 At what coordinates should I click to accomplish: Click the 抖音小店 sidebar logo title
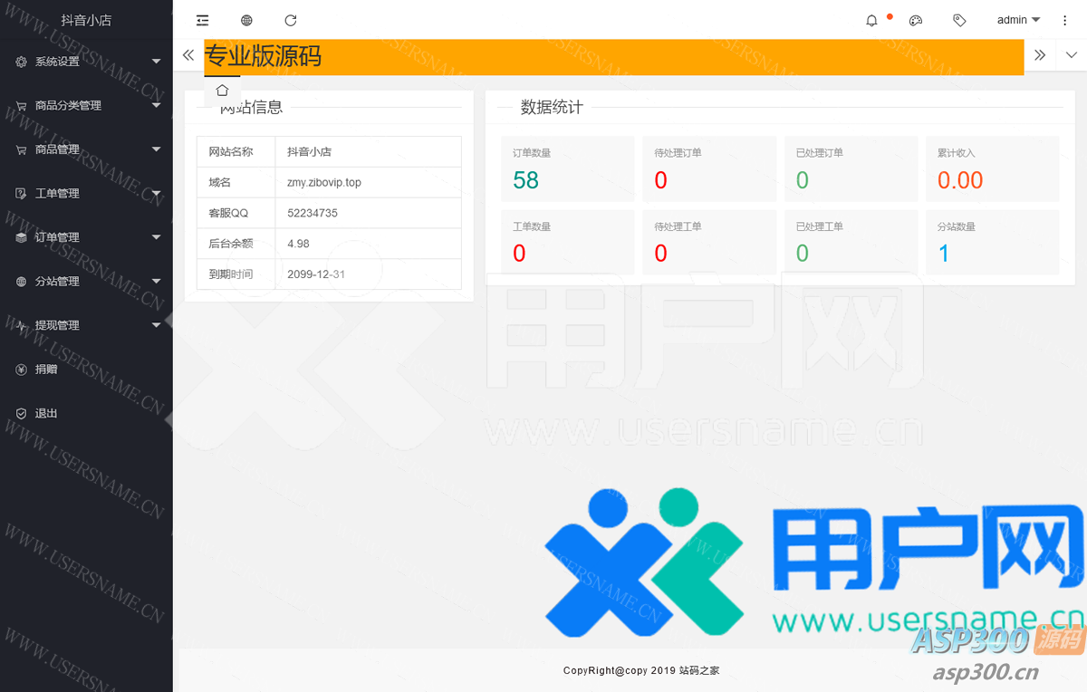pyautogui.click(x=86, y=20)
